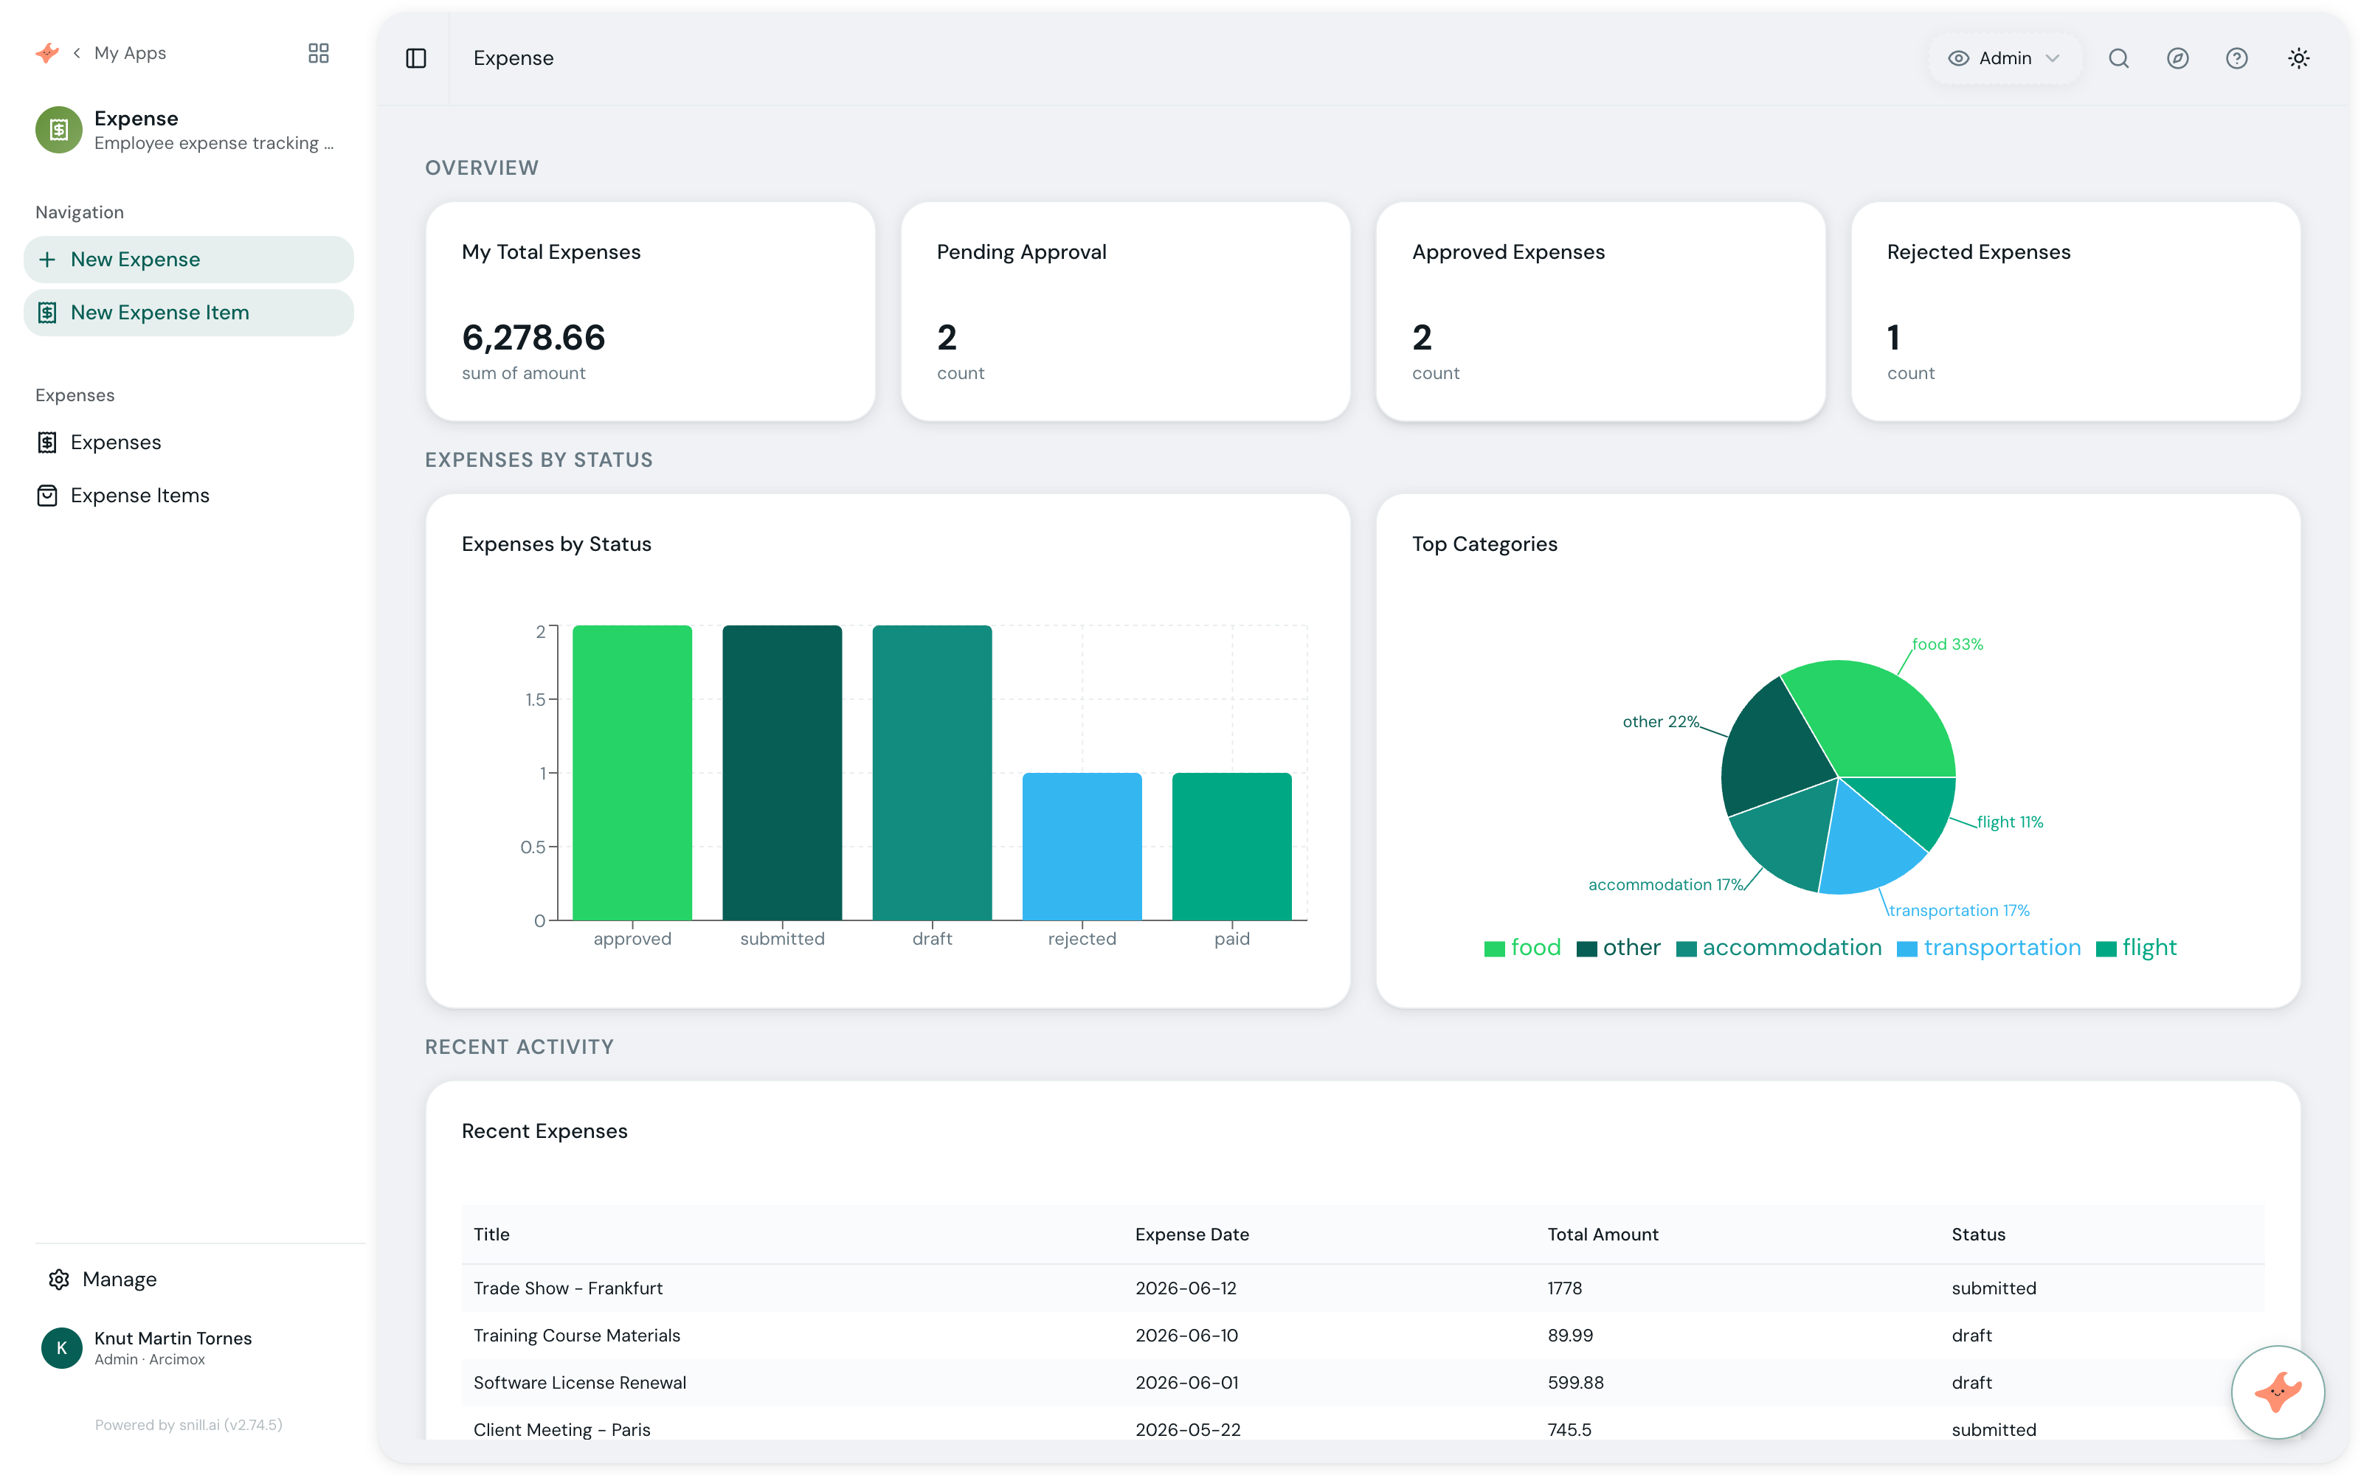Open the help question mark icon
The width and height of the screenshot is (2361, 1475).
click(x=2236, y=58)
